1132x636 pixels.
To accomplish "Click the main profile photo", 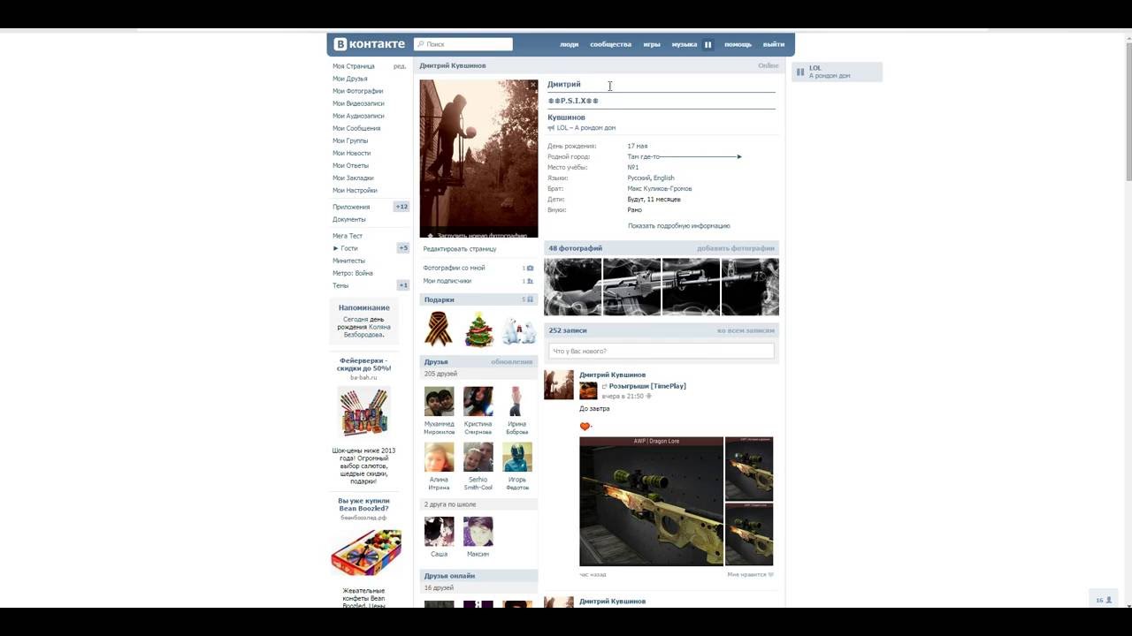I will click(478, 158).
